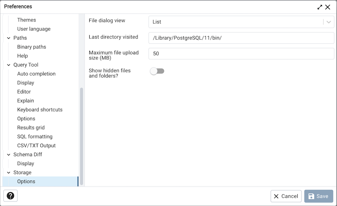Click the Last directory visited field
This screenshot has width=337, height=206.
tap(241, 38)
